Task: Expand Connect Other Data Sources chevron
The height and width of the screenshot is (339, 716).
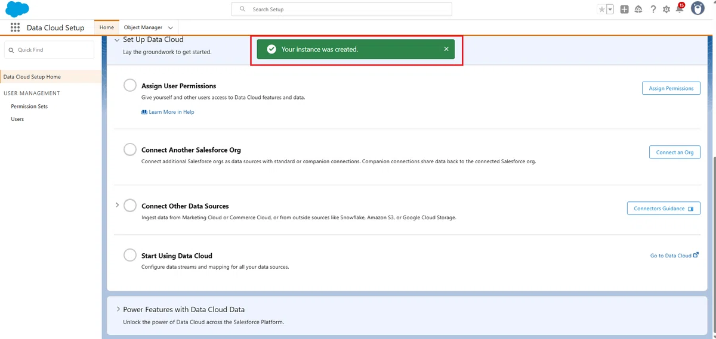Action: (117, 205)
